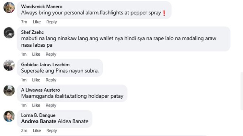The height and width of the screenshot is (136, 243).
Task: Click the 7m timestamp on first comment
Action: 24,22
